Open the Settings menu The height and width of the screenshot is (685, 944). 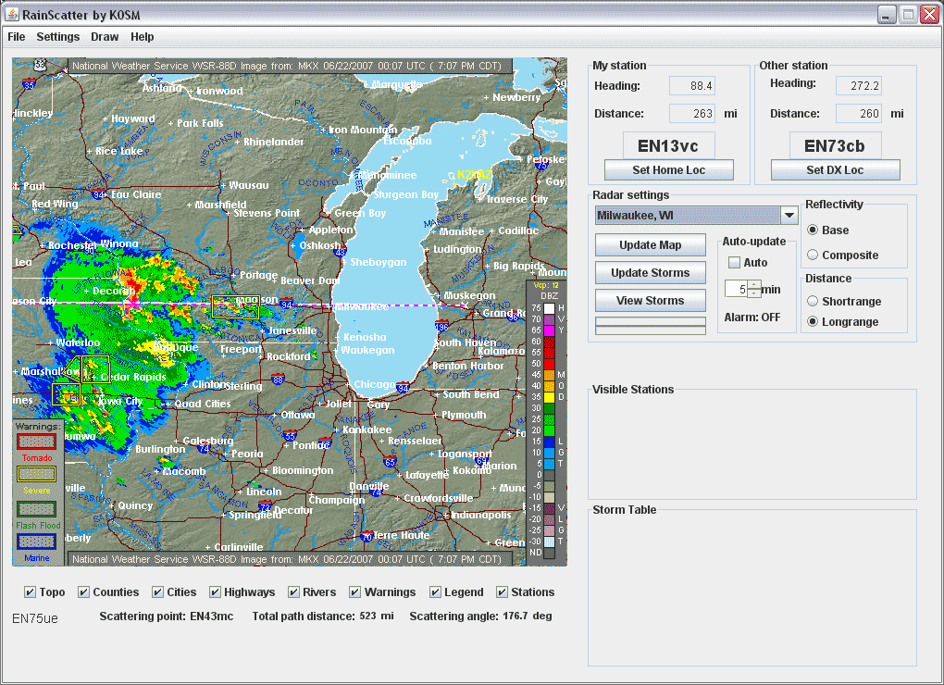pos(57,37)
